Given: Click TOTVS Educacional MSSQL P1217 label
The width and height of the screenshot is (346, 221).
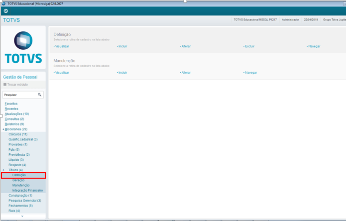Looking at the screenshot, I should 255,19.
